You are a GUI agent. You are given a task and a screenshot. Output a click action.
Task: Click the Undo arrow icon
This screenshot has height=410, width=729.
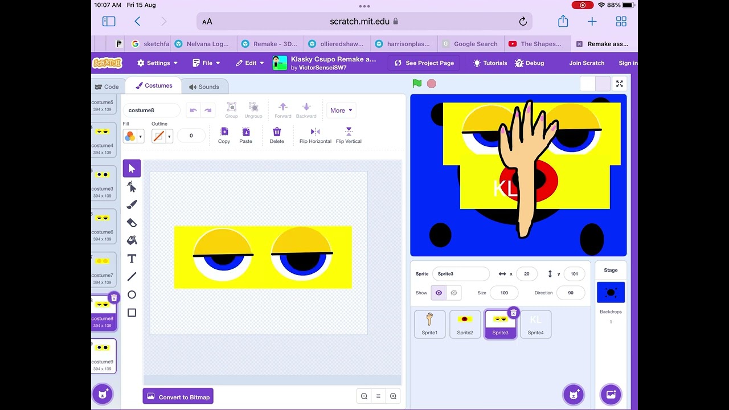coord(193,110)
